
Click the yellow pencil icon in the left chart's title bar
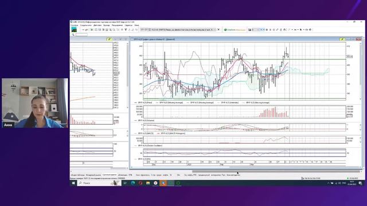click(x=109, y=39)
